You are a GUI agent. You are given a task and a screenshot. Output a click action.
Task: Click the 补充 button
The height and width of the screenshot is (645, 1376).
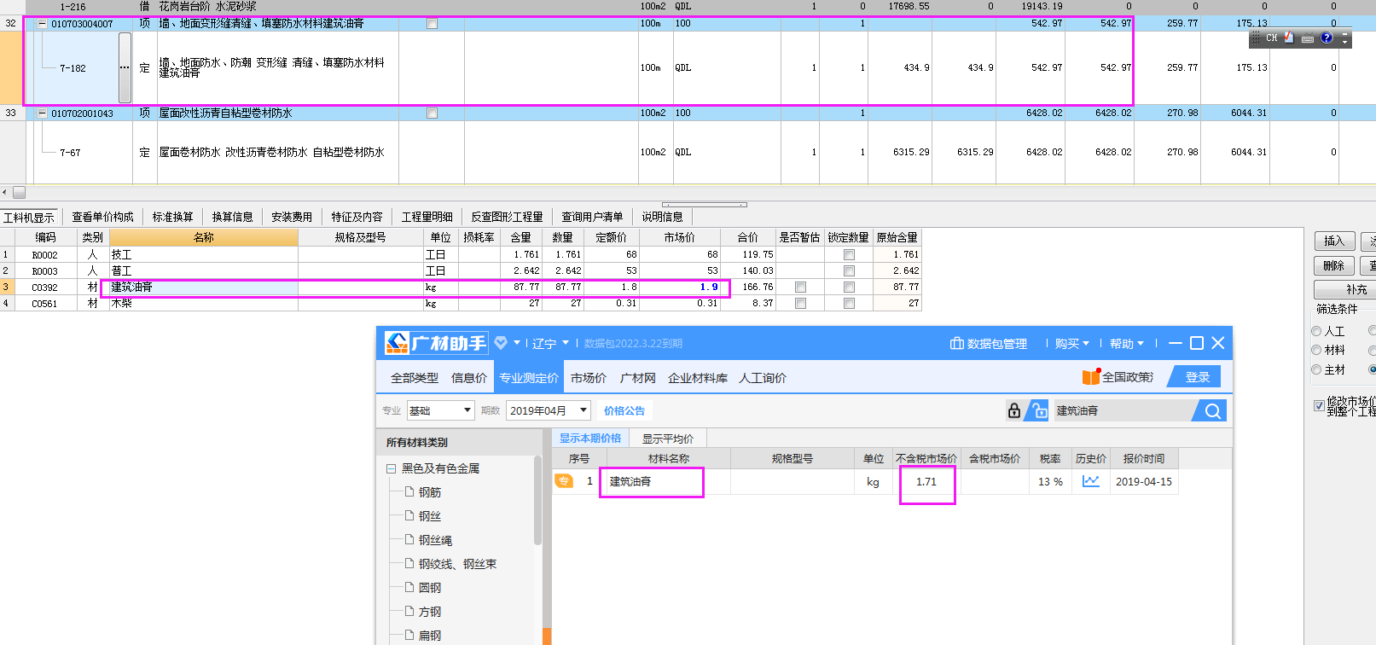(1345, 289)
